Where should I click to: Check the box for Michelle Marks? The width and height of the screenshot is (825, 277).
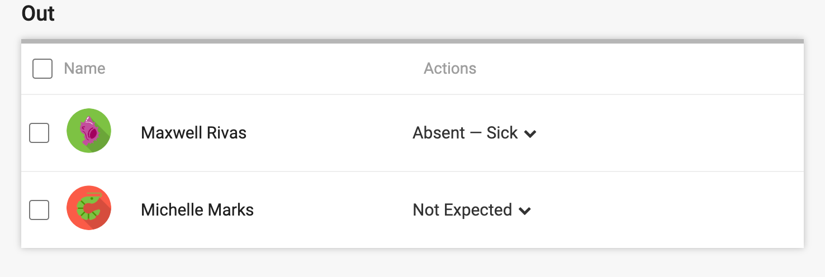39,210
